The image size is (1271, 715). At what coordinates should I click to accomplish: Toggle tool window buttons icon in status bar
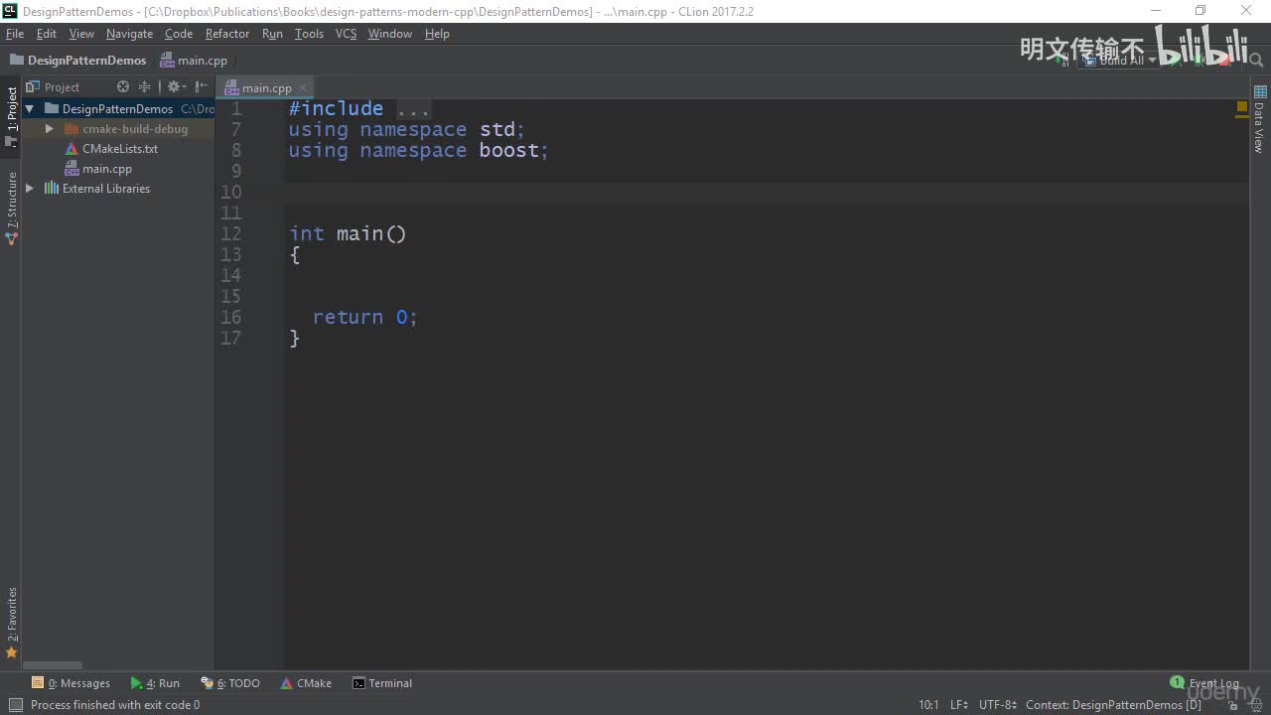click(15, 705)
